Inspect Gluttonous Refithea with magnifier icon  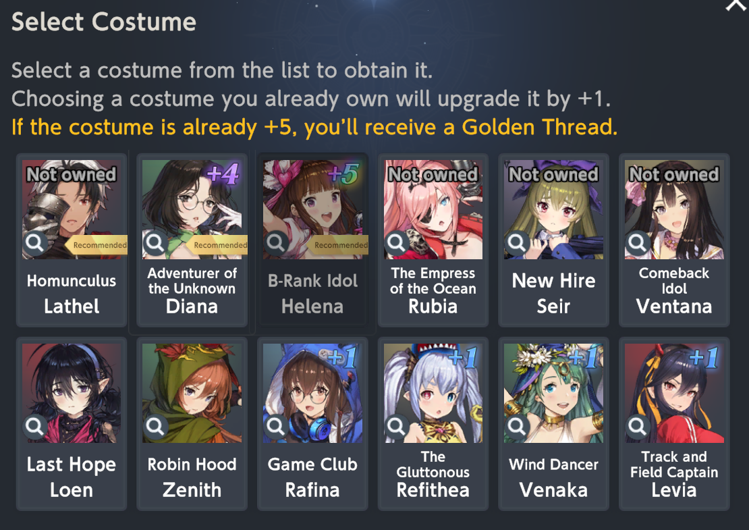click(397, 426)
